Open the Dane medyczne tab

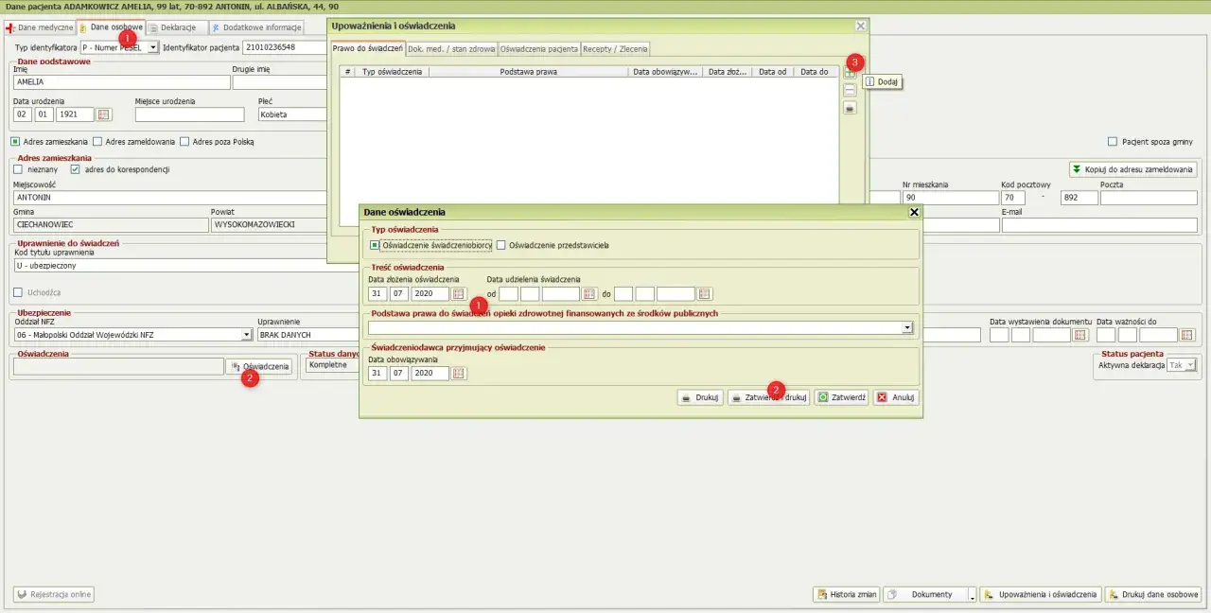click(x=40, y=27)
